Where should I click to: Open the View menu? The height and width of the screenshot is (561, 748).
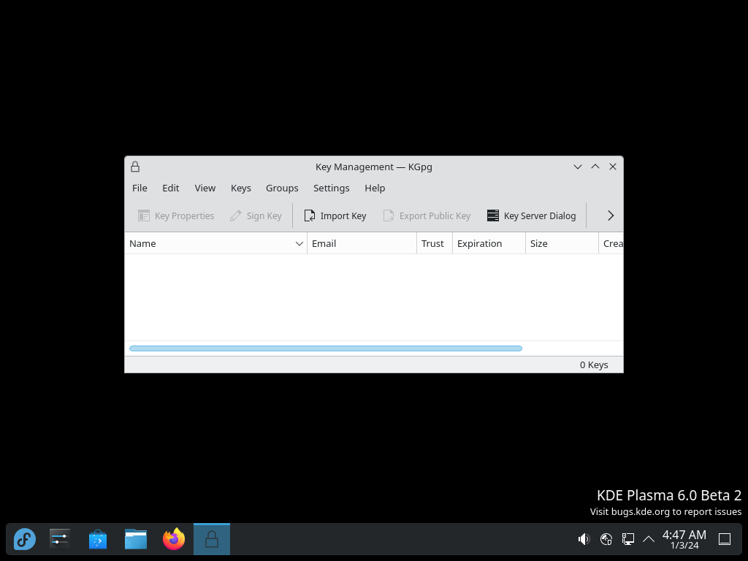[x=205, y=188]
